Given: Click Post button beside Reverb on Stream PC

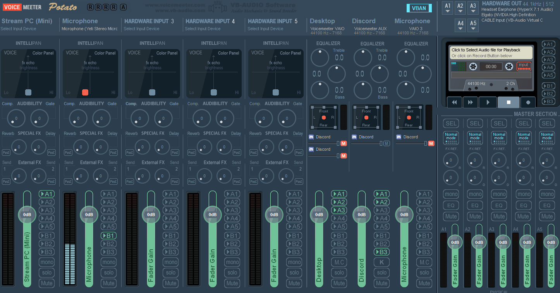Looking at the screenshot, I should (x=6, y=153).
